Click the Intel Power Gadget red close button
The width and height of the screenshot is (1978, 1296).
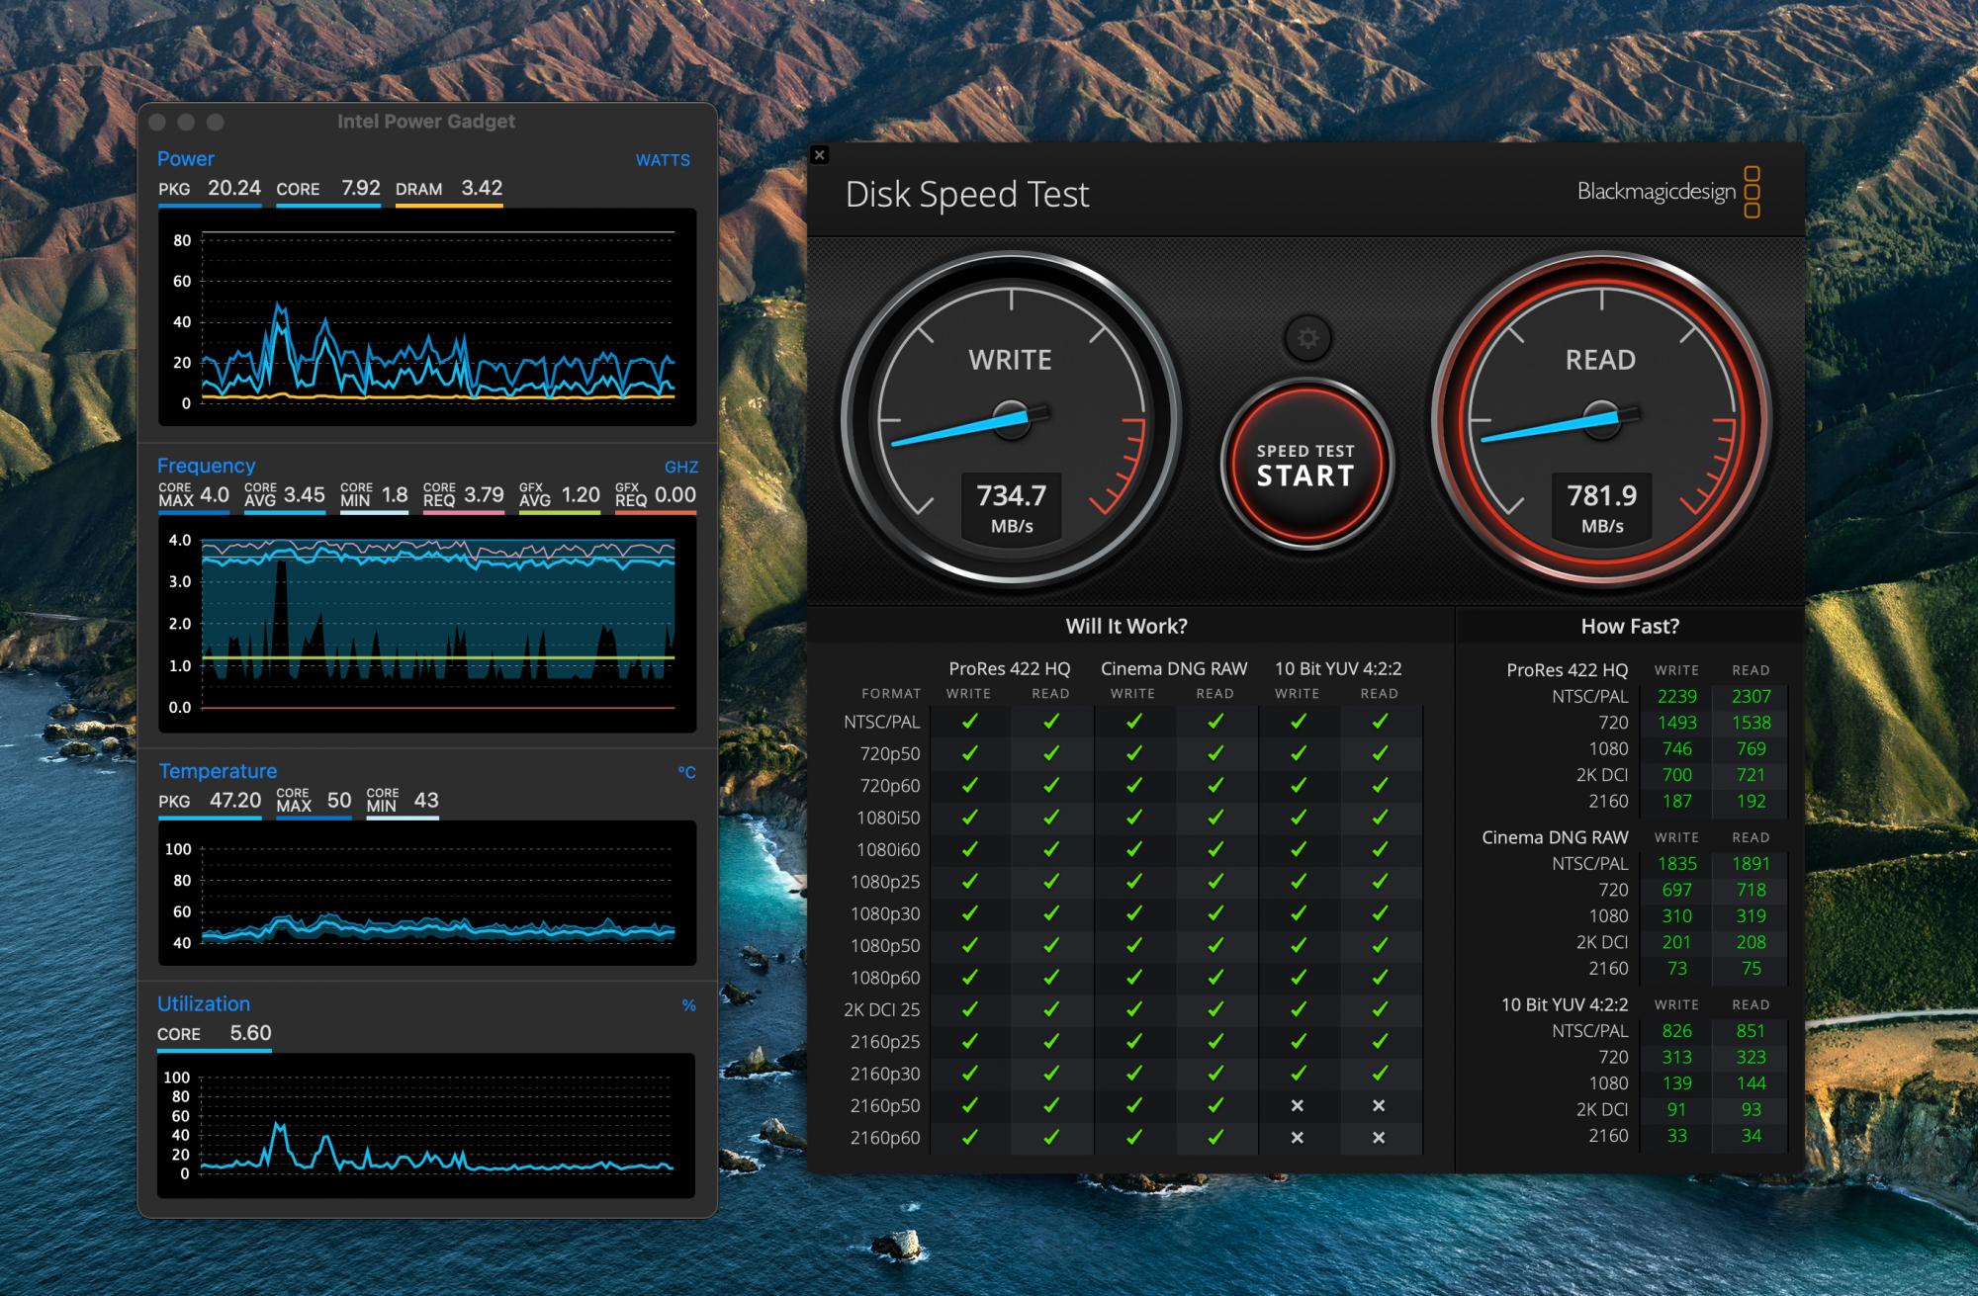157,122
